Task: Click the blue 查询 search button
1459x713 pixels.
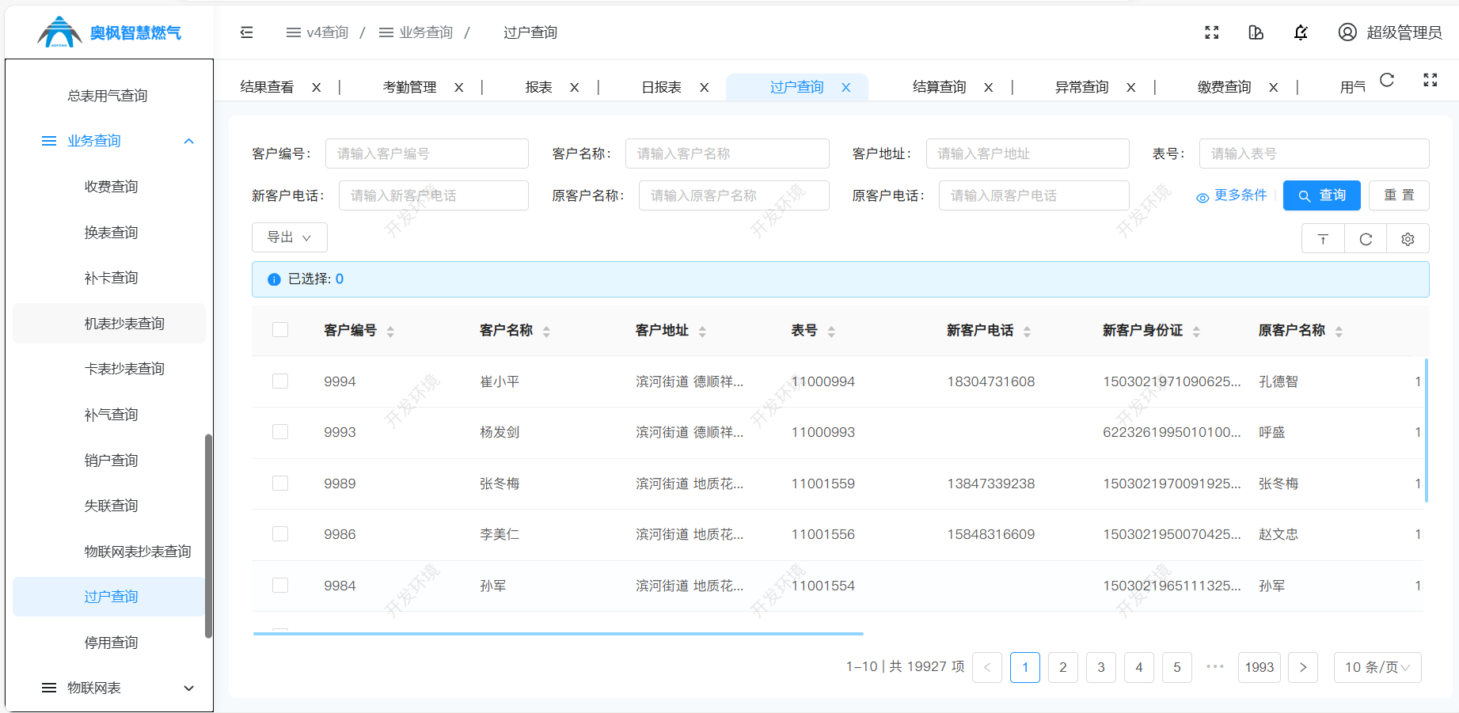Action: click(x=1321, y=195)
